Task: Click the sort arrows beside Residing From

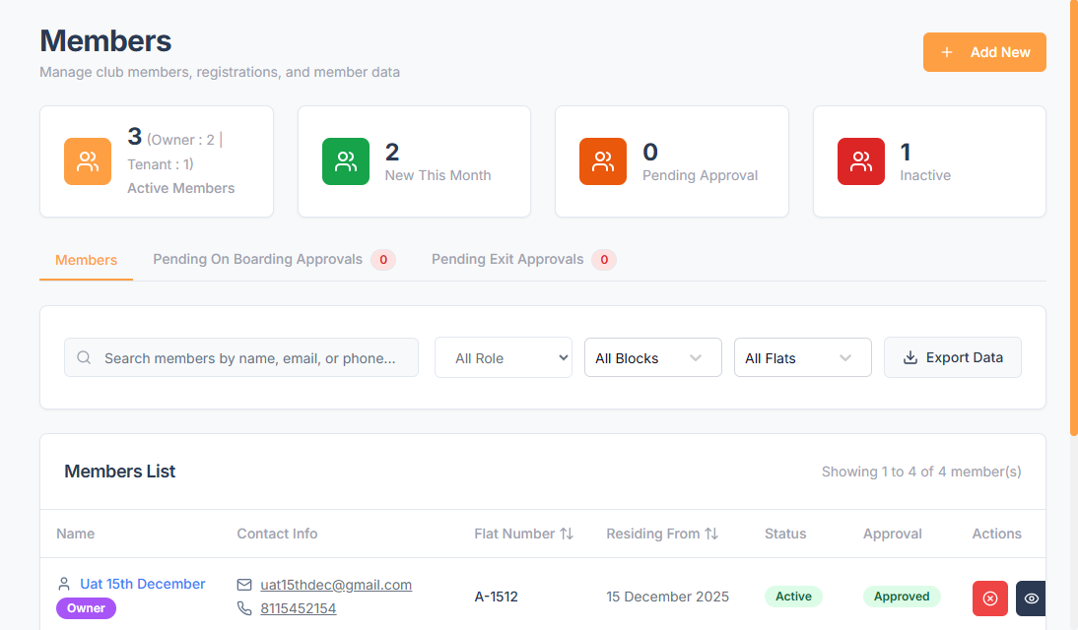Action: coord(711,534)
